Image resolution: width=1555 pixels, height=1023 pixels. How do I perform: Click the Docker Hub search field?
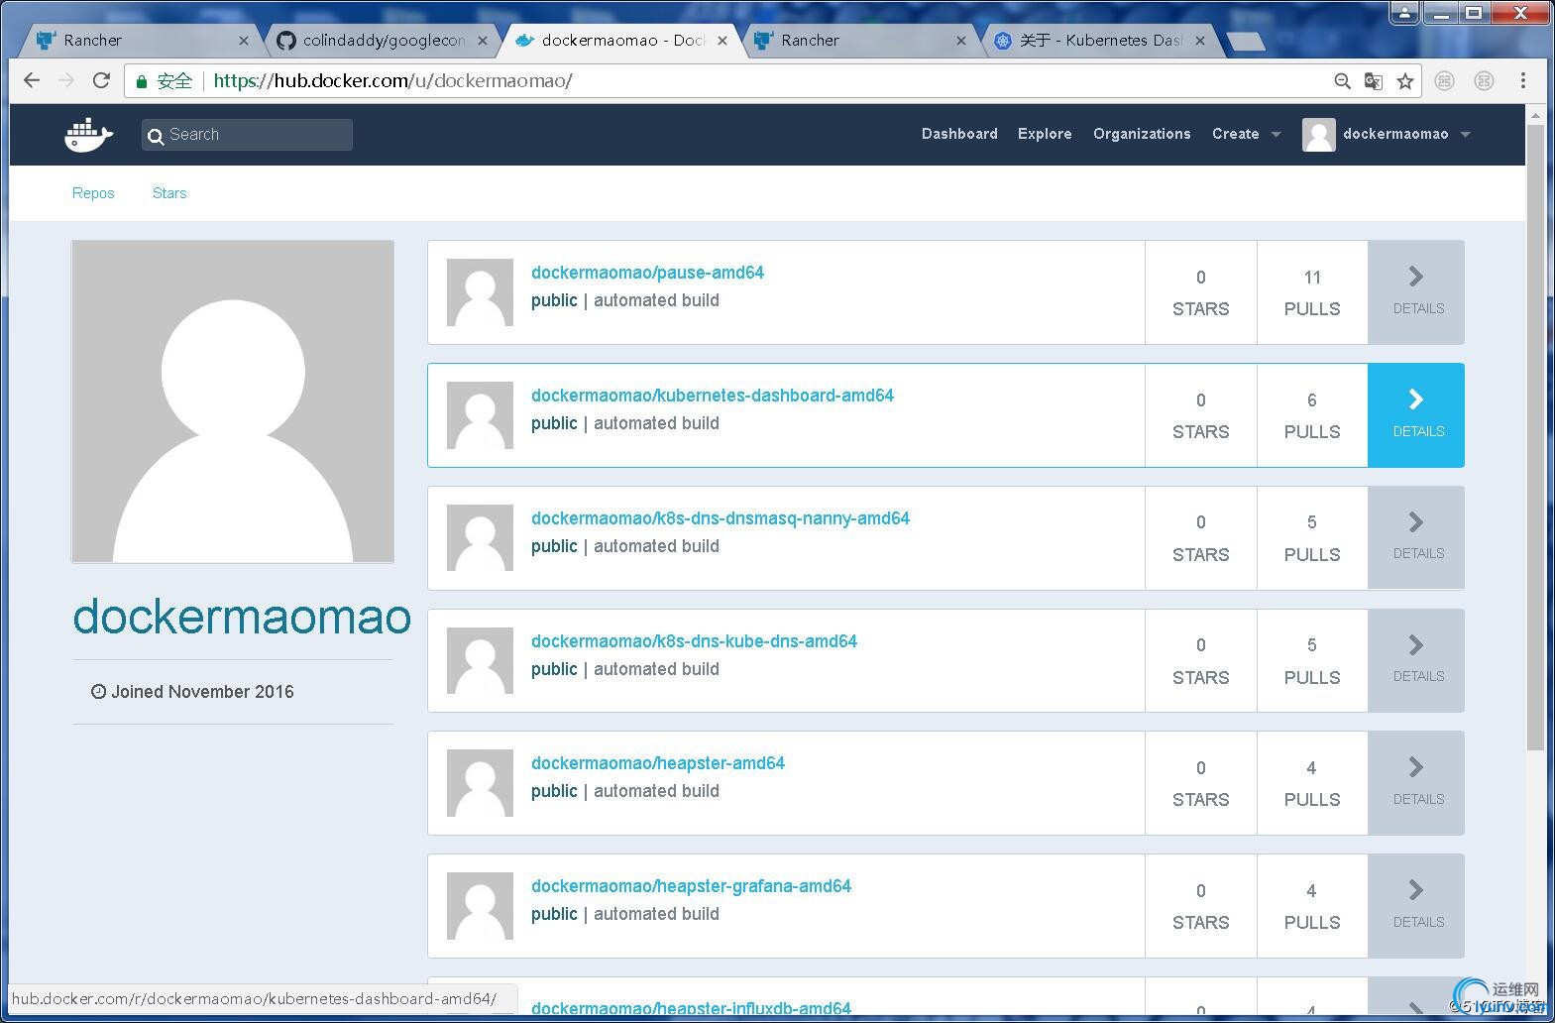[x=247, y=135]
